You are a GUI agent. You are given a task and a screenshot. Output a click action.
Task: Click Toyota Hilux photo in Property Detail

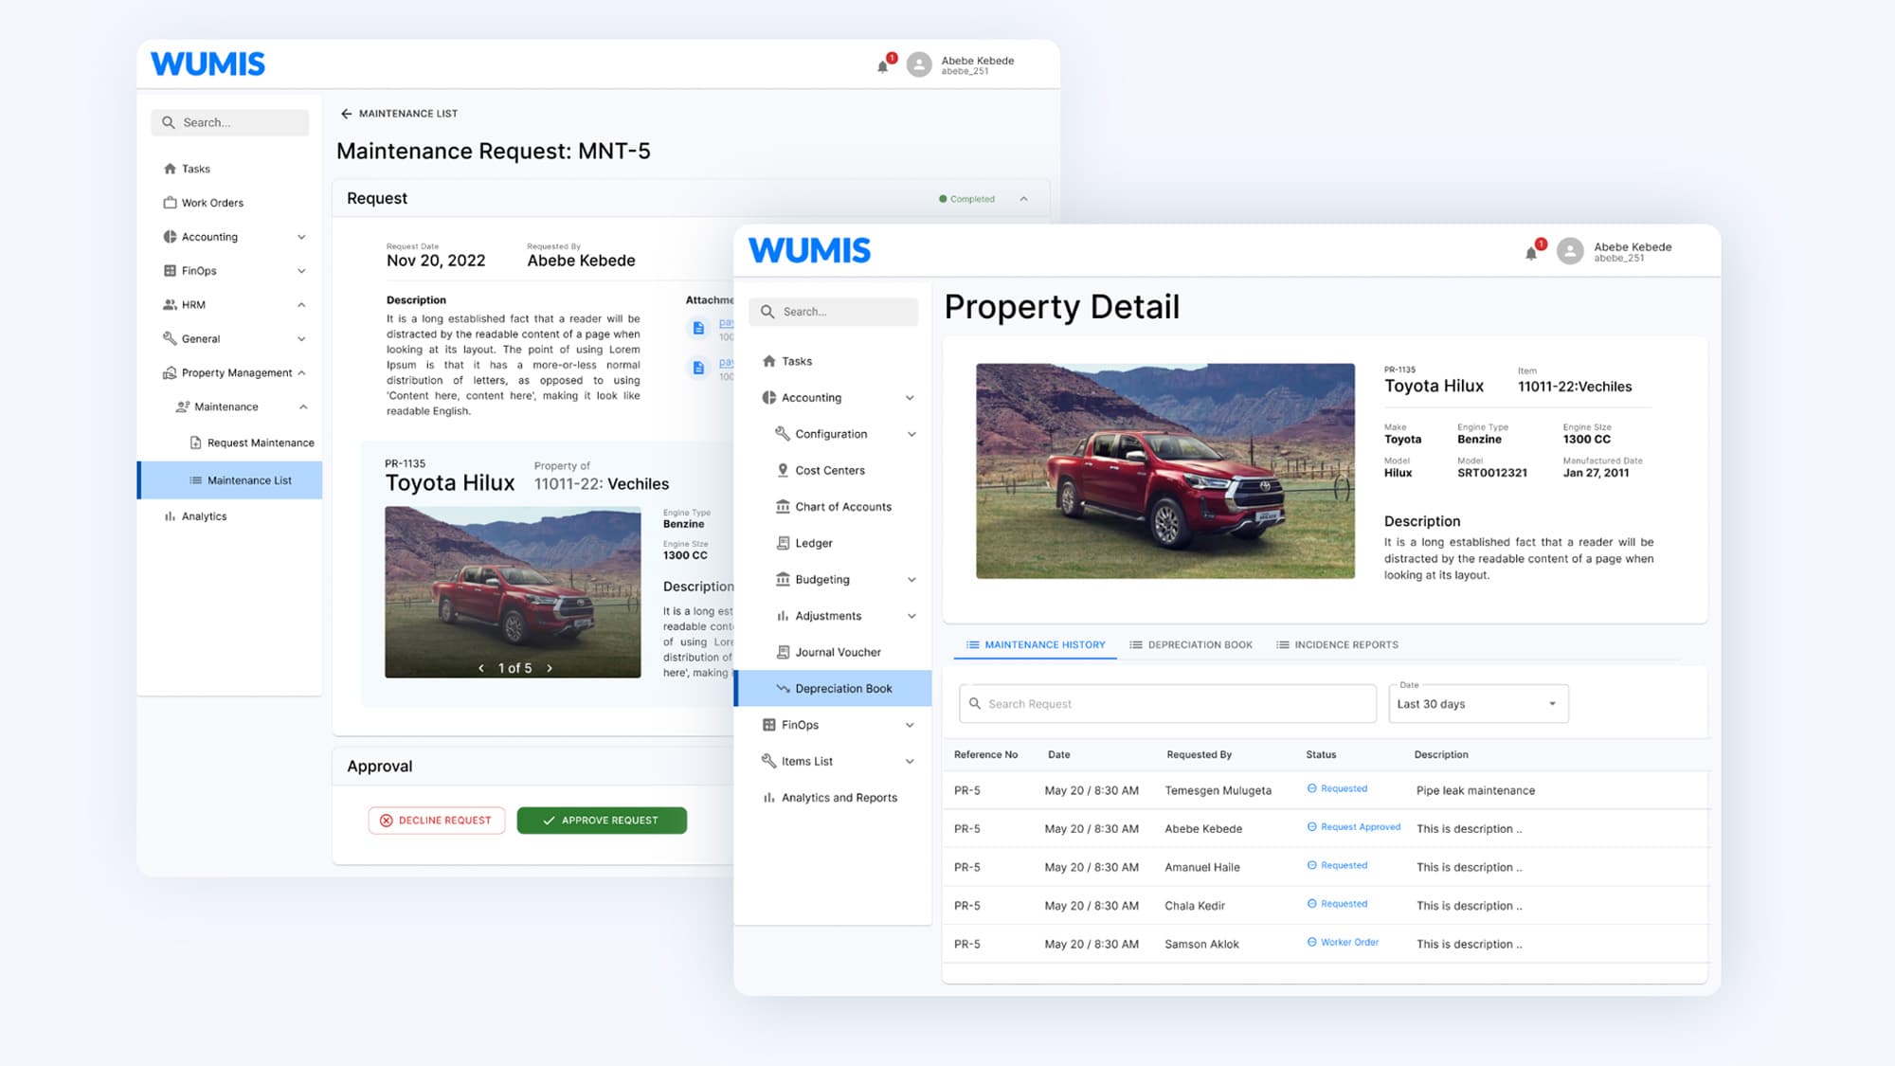1165,471
